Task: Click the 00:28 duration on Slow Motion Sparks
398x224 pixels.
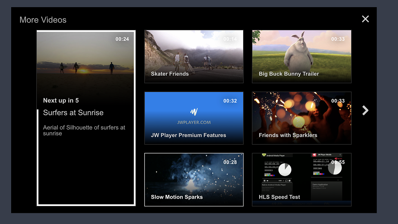Action: pyautogui.click(x=230, y=162)
